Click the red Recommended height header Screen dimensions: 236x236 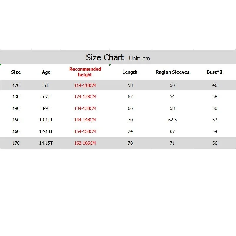pos(85,72)
